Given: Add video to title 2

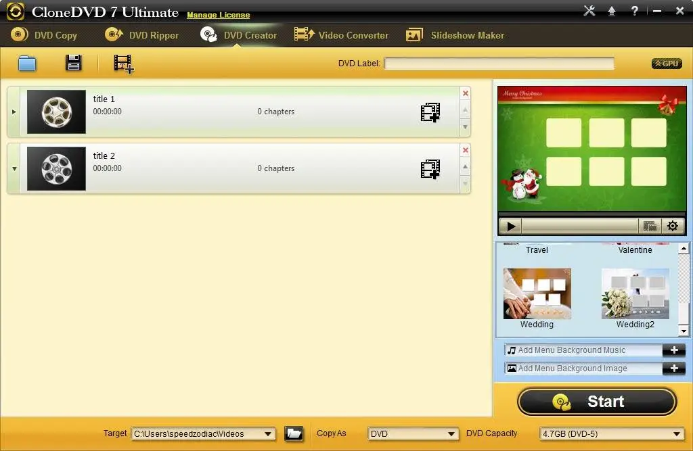Looking at the screenshot, I should tap(430, 169).
